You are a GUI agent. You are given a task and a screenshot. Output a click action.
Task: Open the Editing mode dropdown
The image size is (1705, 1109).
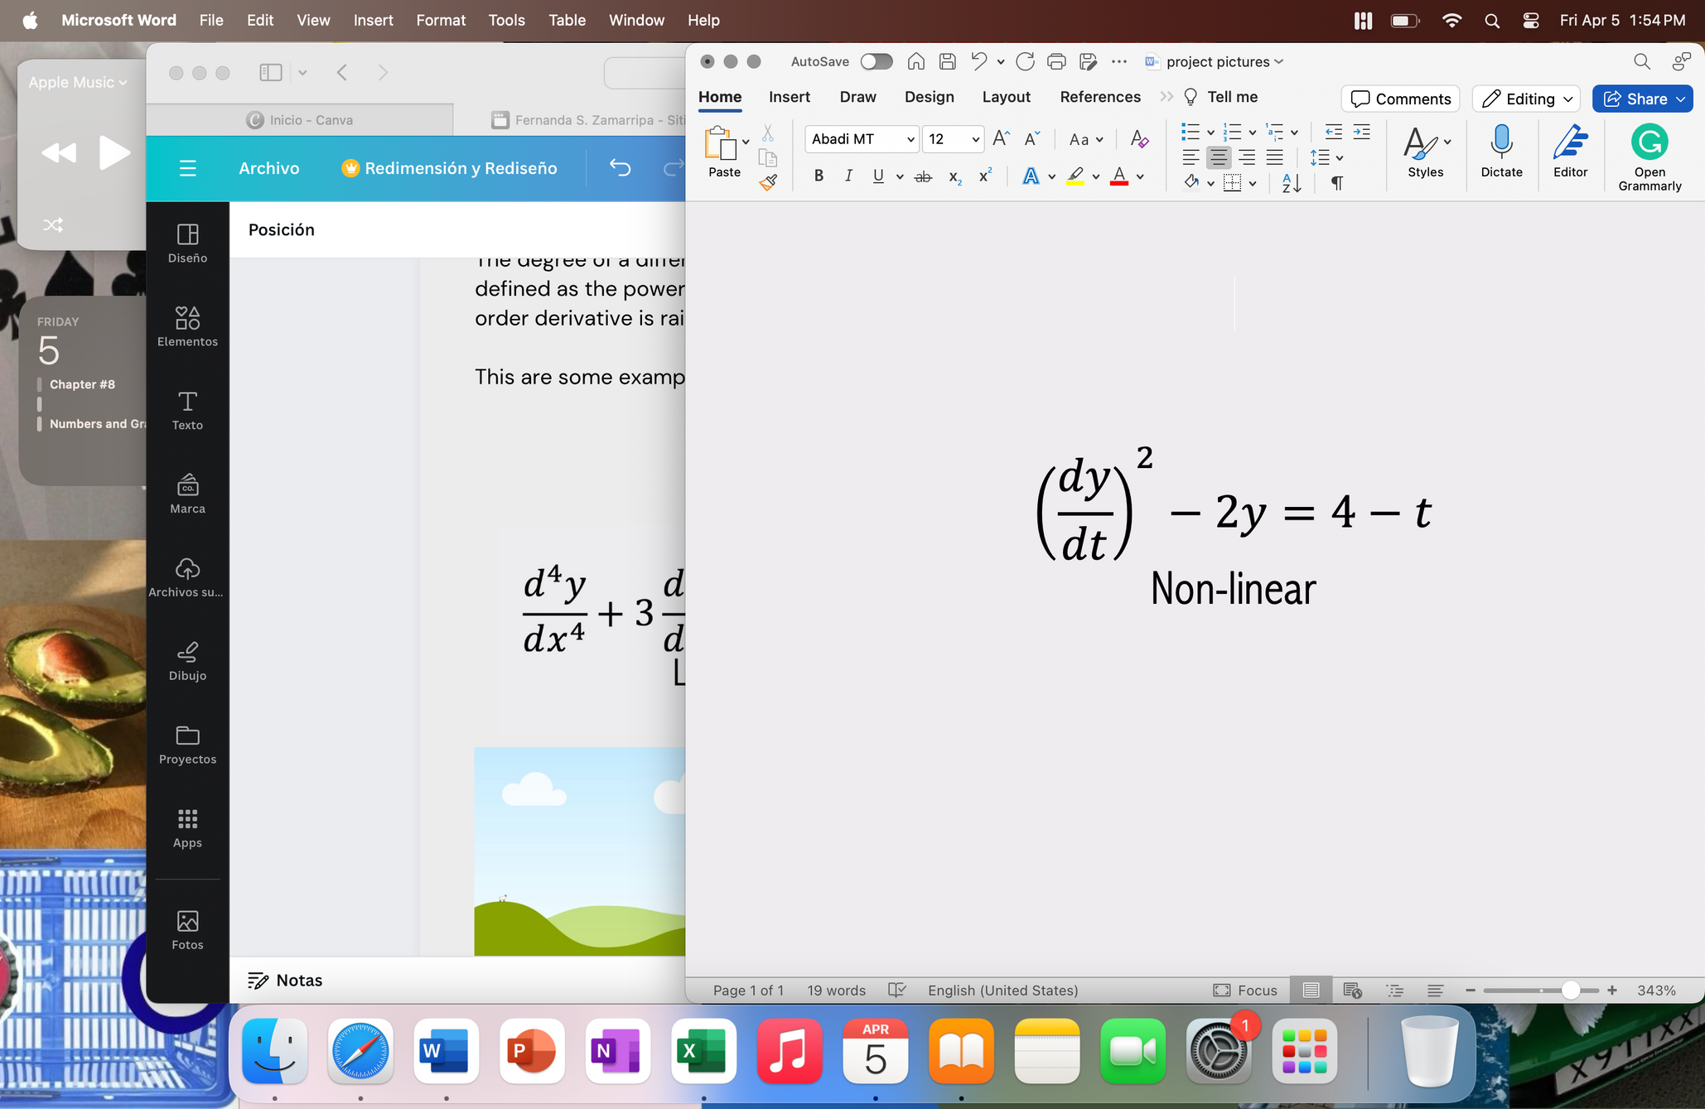click(1527, 99)
